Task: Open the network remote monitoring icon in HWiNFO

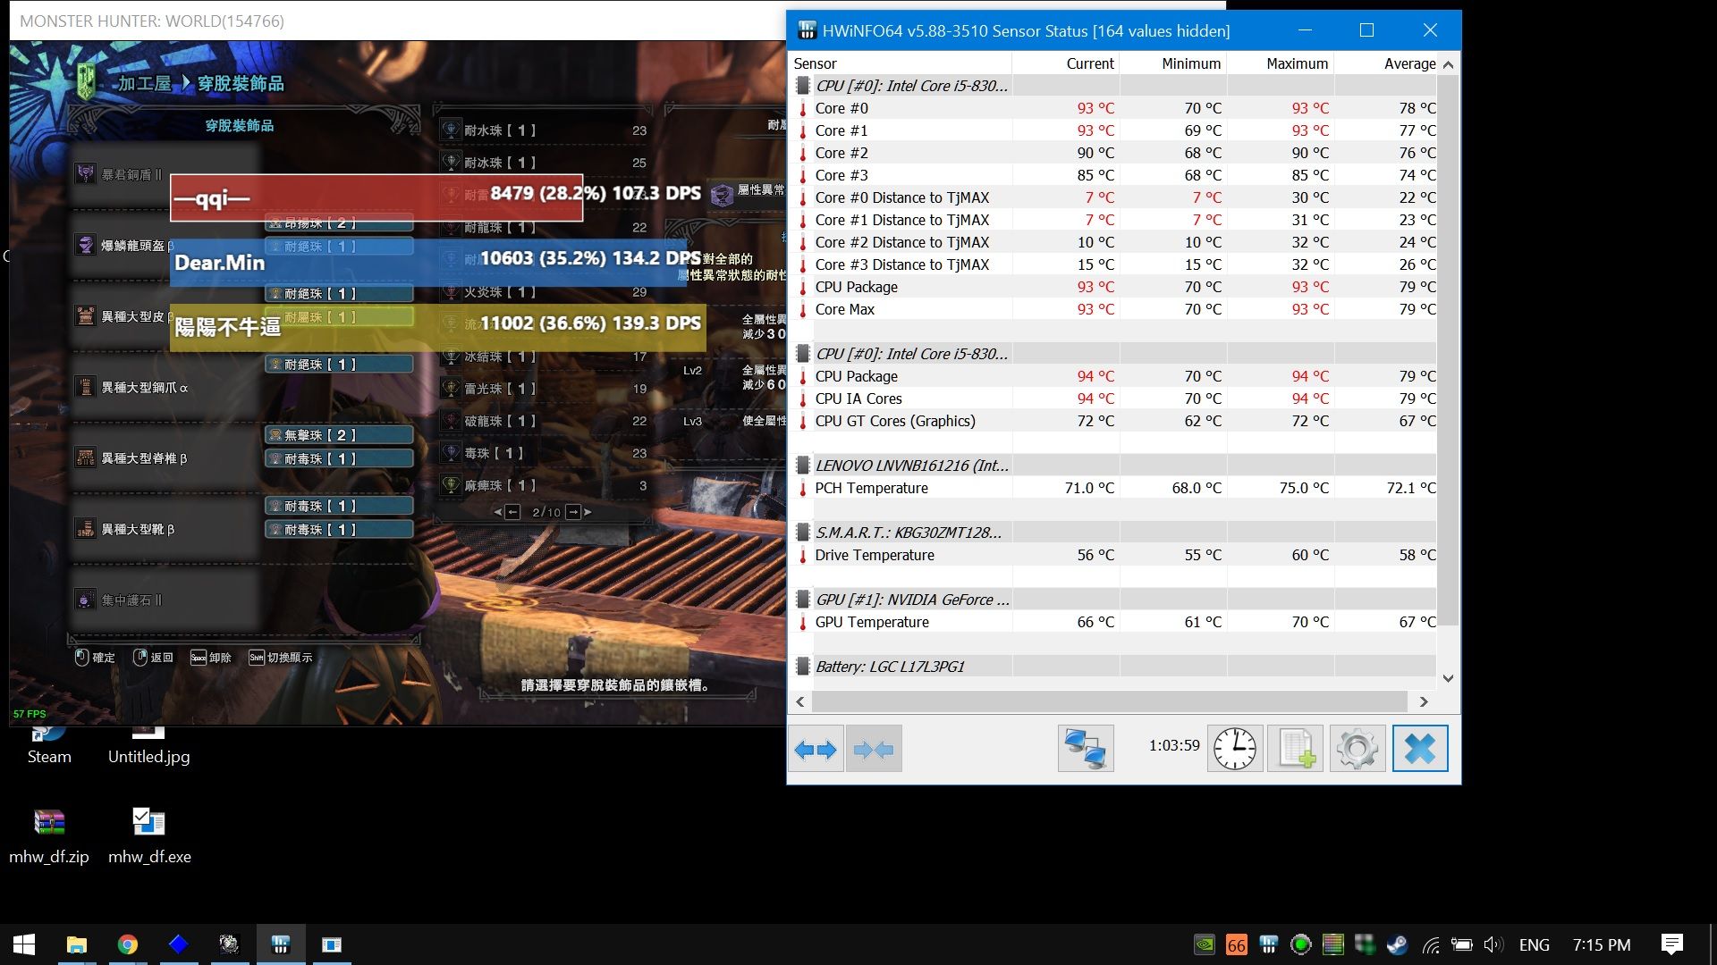Action: 1086,749
